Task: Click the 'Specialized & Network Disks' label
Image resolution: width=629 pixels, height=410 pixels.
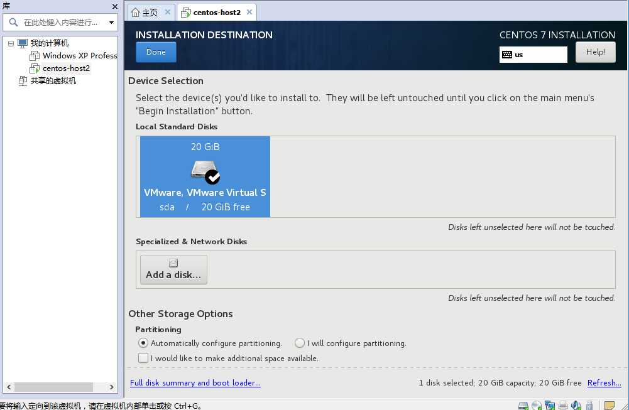Action: point(192,242)
